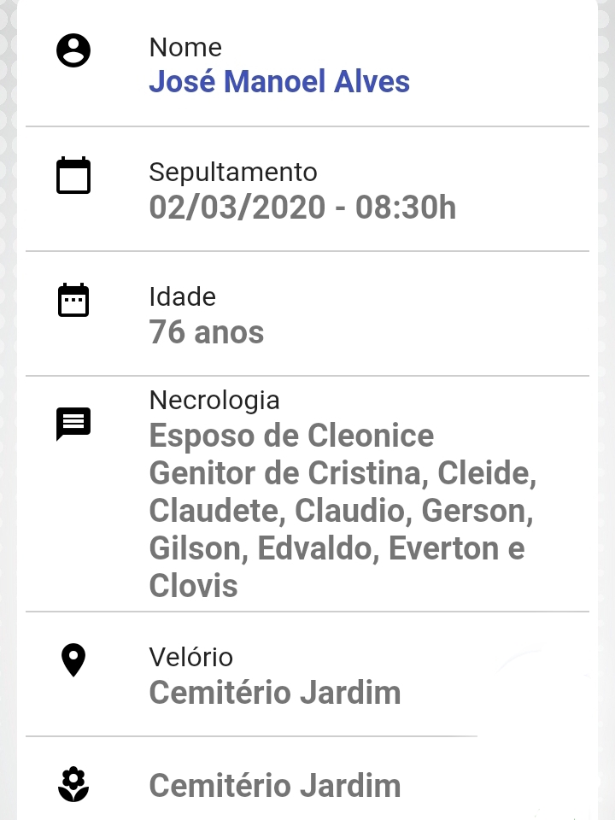
Task: Select the burial date 02/03/2020 - 08:30h
Action: 302,207
